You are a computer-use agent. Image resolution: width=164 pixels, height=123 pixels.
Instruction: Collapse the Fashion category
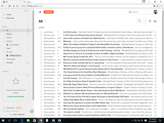[x=4, y=41]
